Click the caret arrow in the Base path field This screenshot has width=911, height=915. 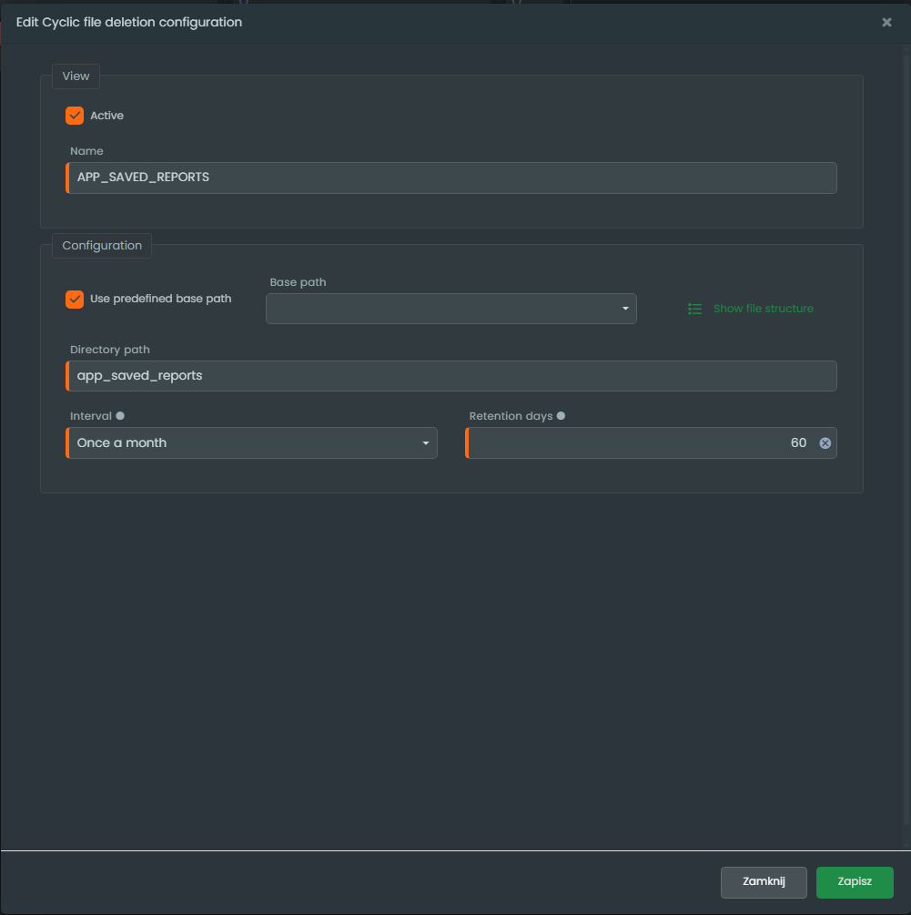click(625, 309)
